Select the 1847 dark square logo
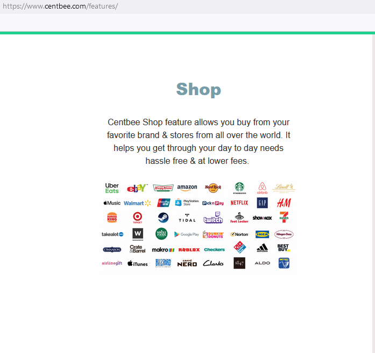The width and height of the screenshot is (375, 353). (239, 263)
